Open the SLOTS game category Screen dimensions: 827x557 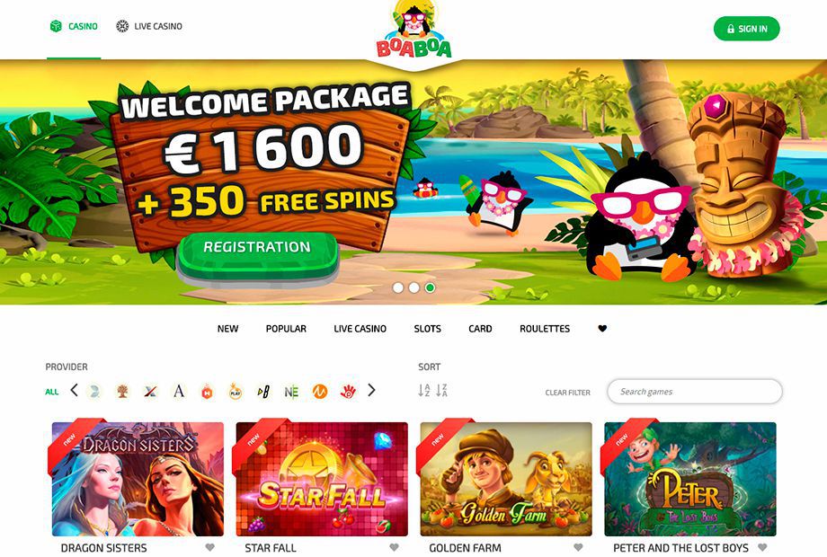427,328
